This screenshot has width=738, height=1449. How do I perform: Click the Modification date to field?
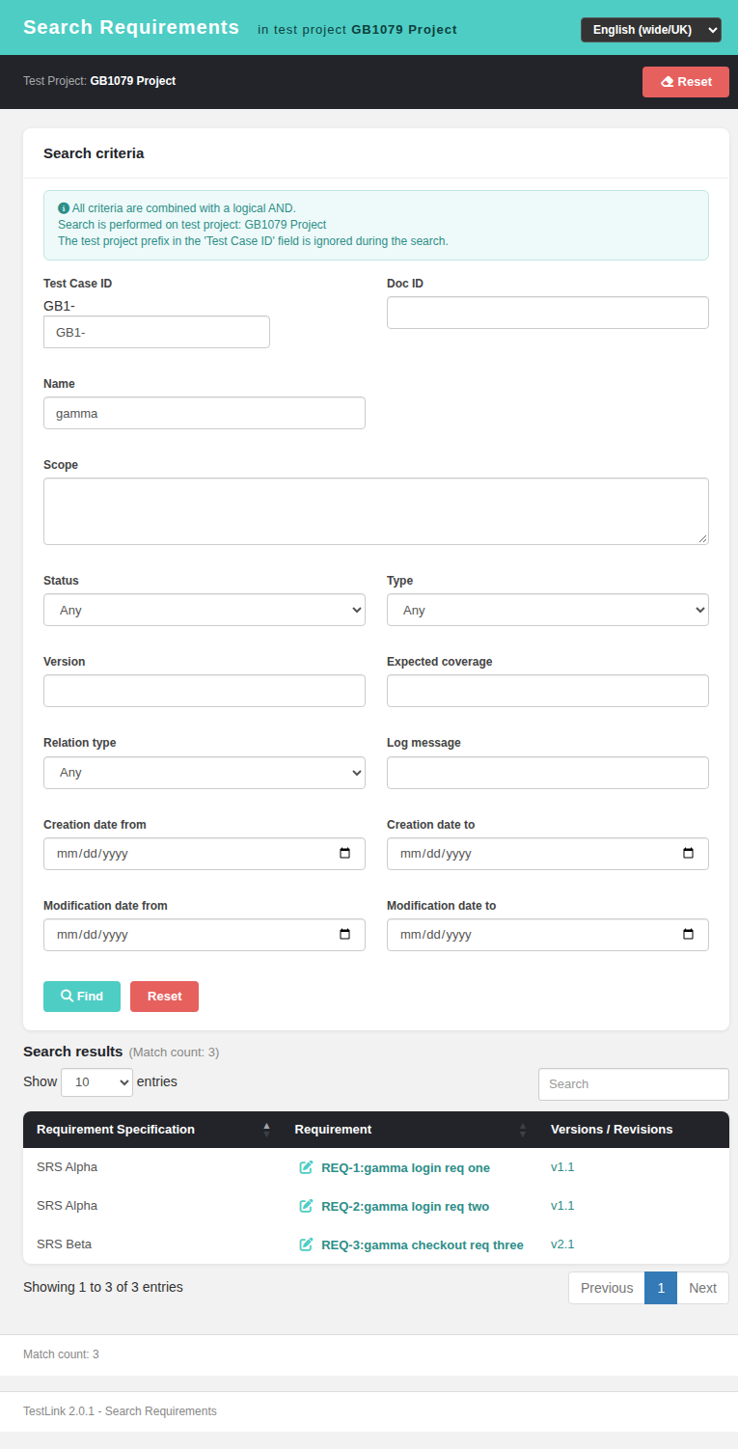tap(548, 935)
